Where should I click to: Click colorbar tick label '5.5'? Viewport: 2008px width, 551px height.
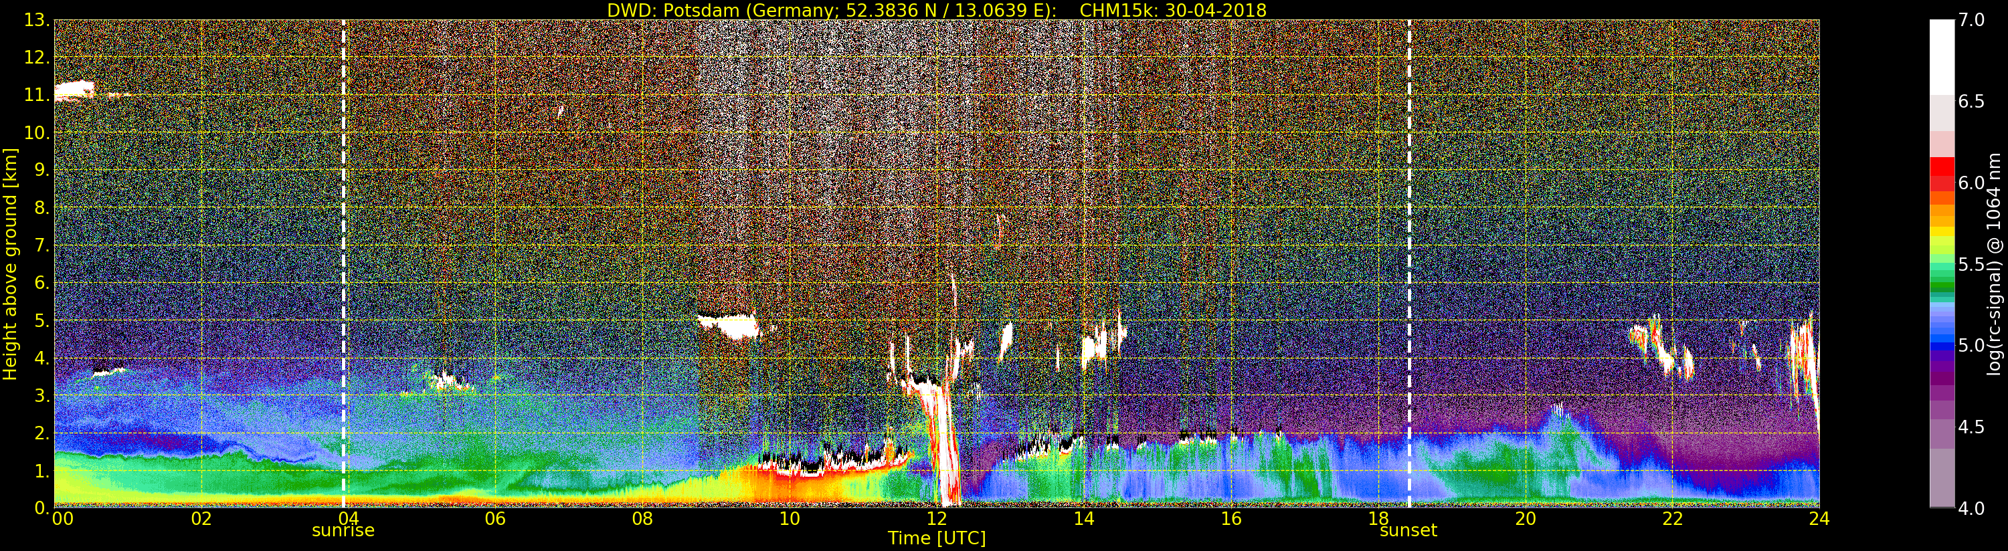pyautogui.click(x=1971, y=264)
